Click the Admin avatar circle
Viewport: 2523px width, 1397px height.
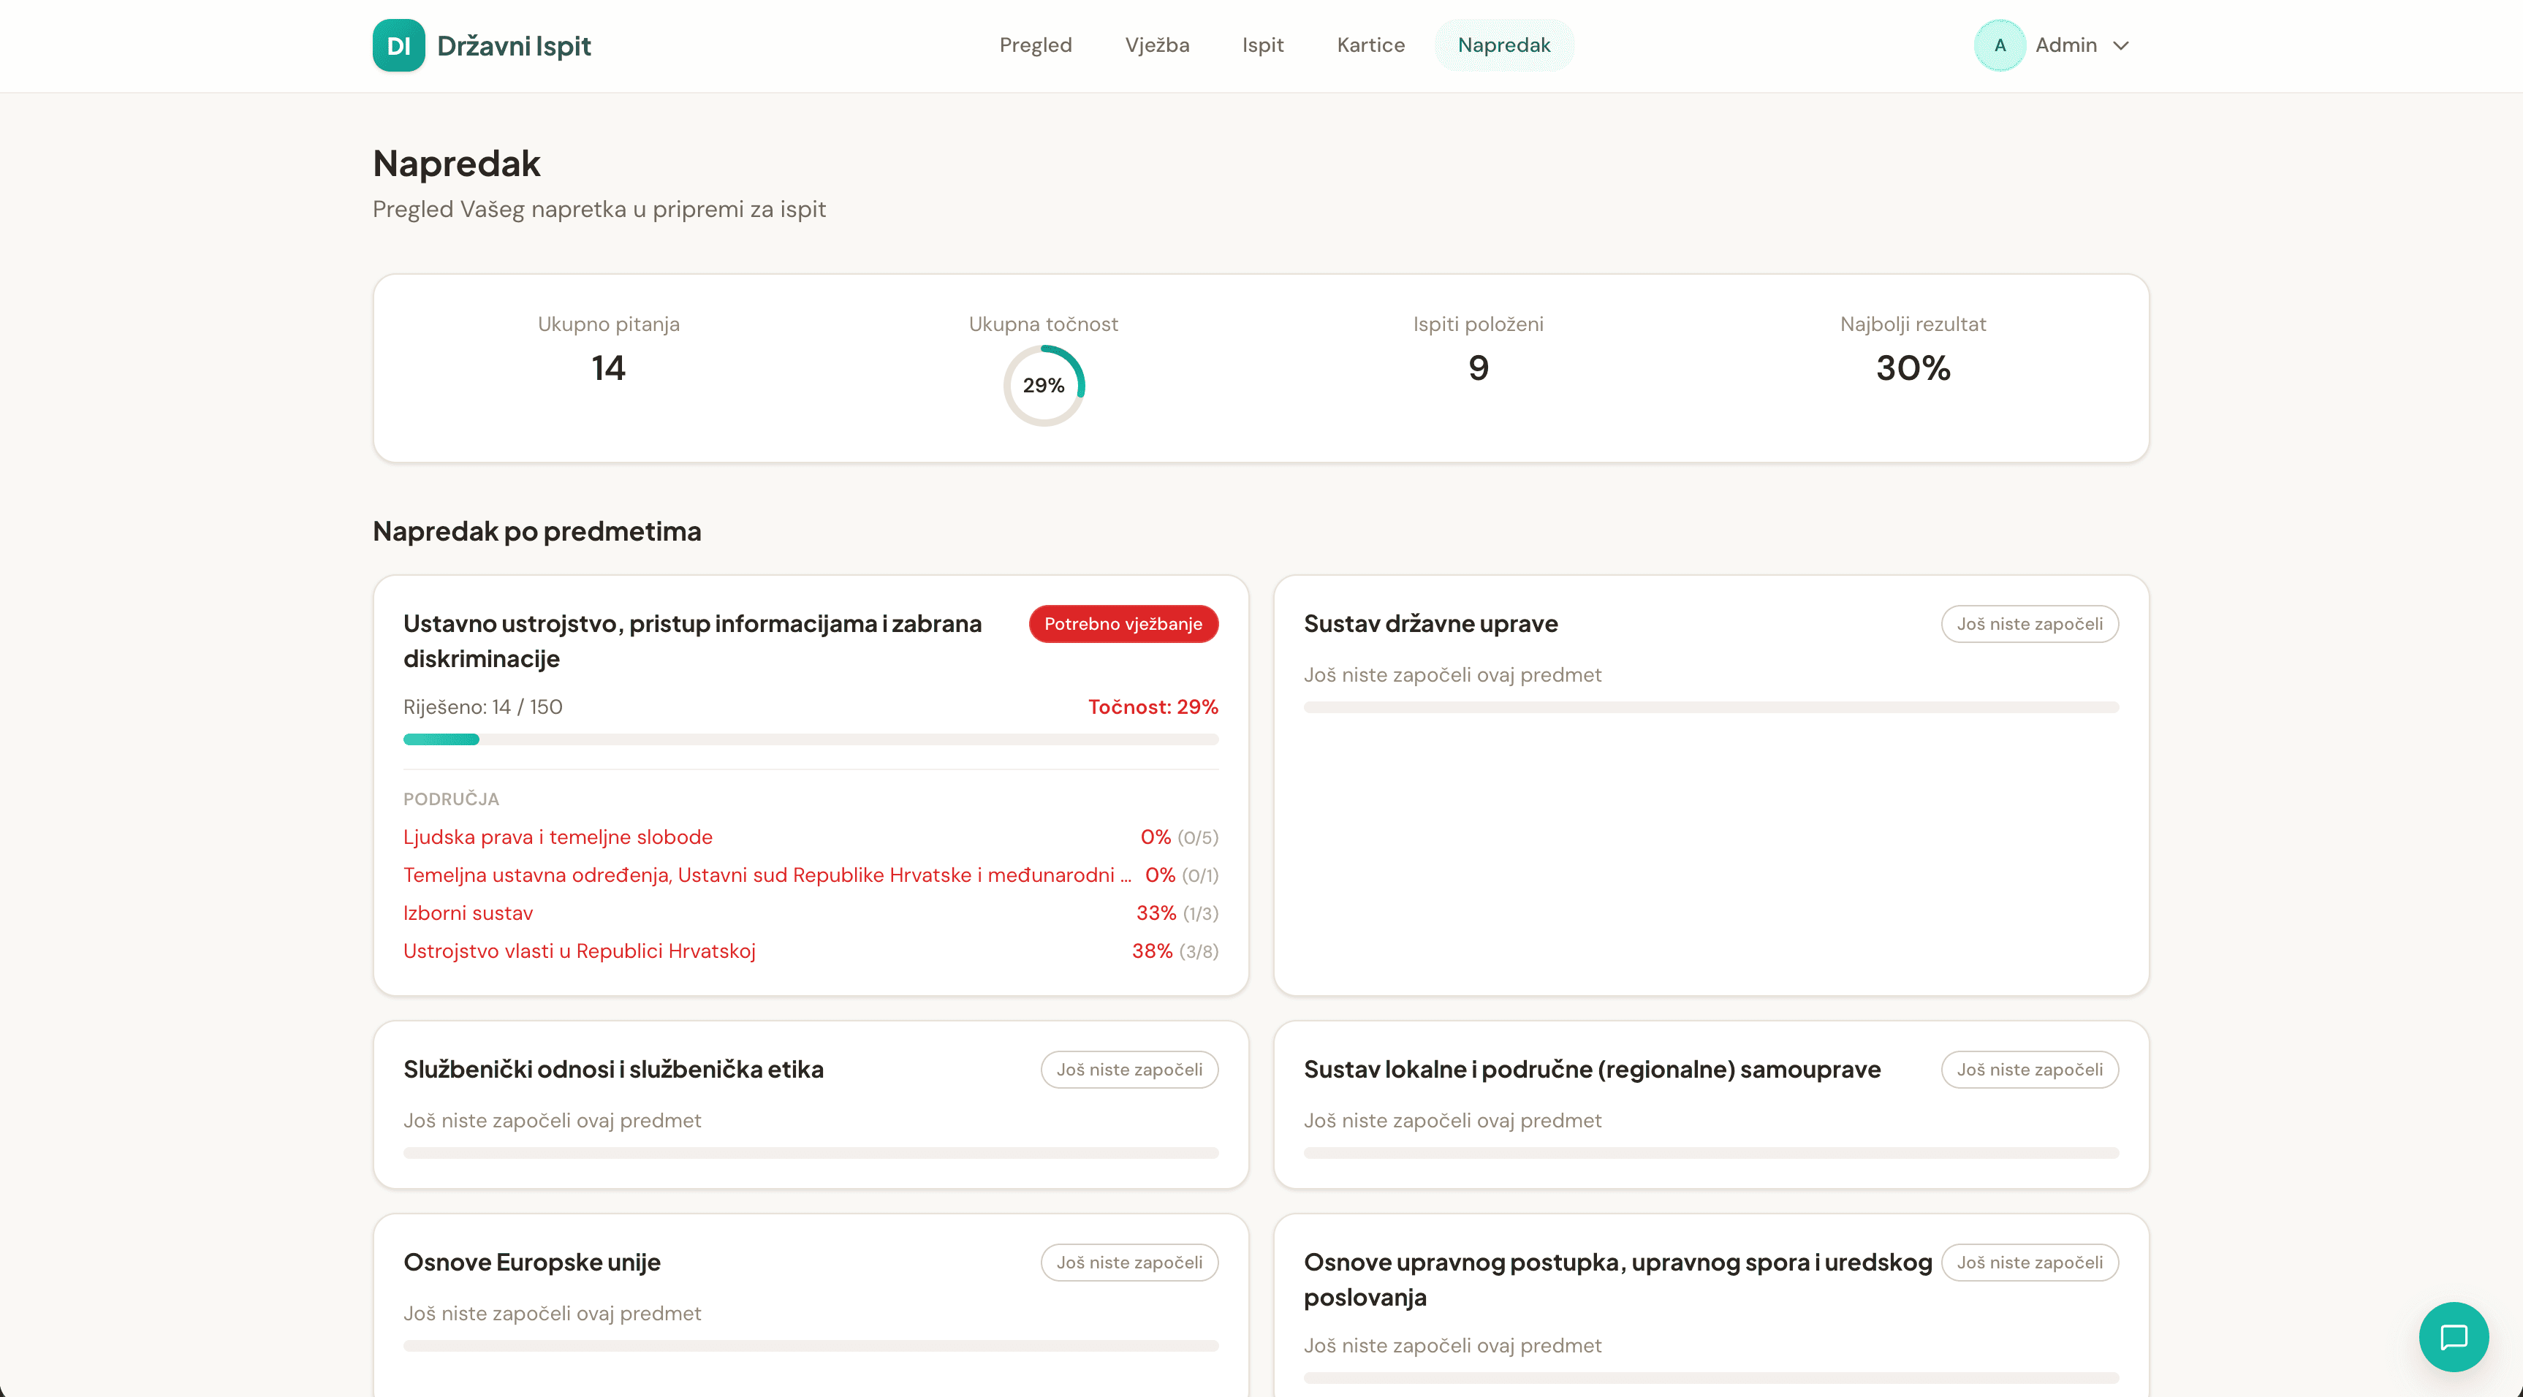pyautogui.click(x=2000, y=45)
